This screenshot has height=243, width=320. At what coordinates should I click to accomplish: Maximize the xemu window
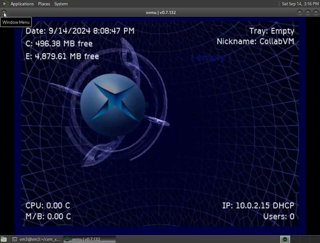pyautogui.click(x=307, y=13)
